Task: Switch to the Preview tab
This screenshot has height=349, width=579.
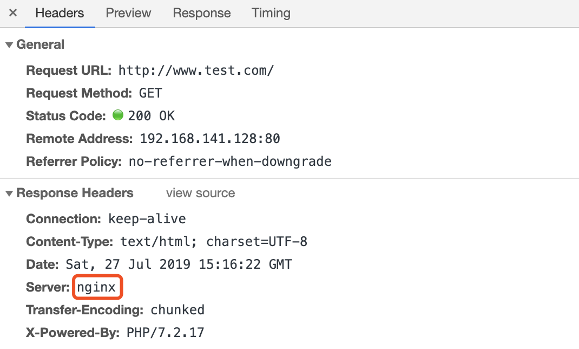Action: click(x=128, y=13)
